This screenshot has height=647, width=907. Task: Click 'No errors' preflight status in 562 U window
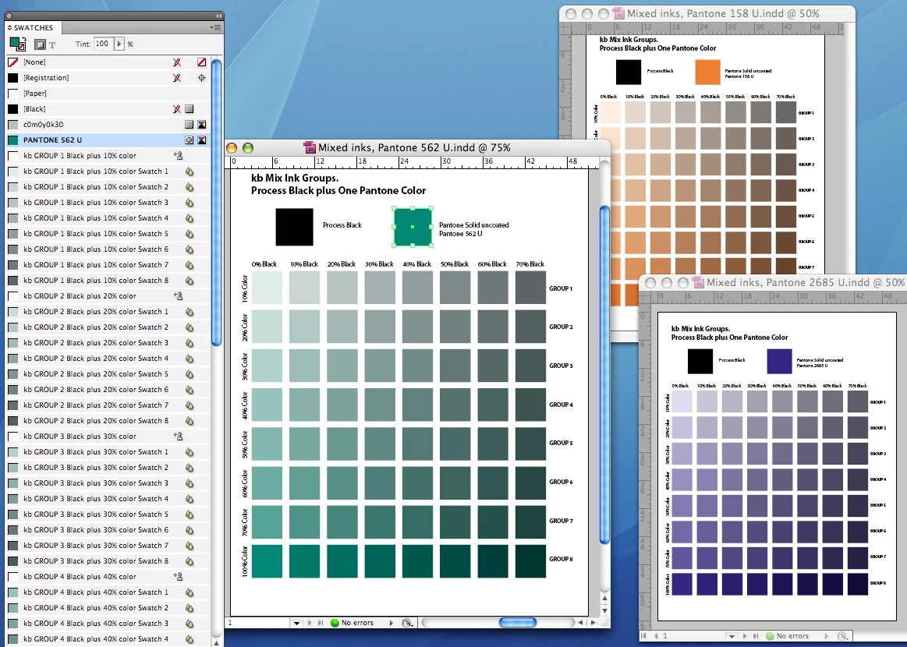357,623
